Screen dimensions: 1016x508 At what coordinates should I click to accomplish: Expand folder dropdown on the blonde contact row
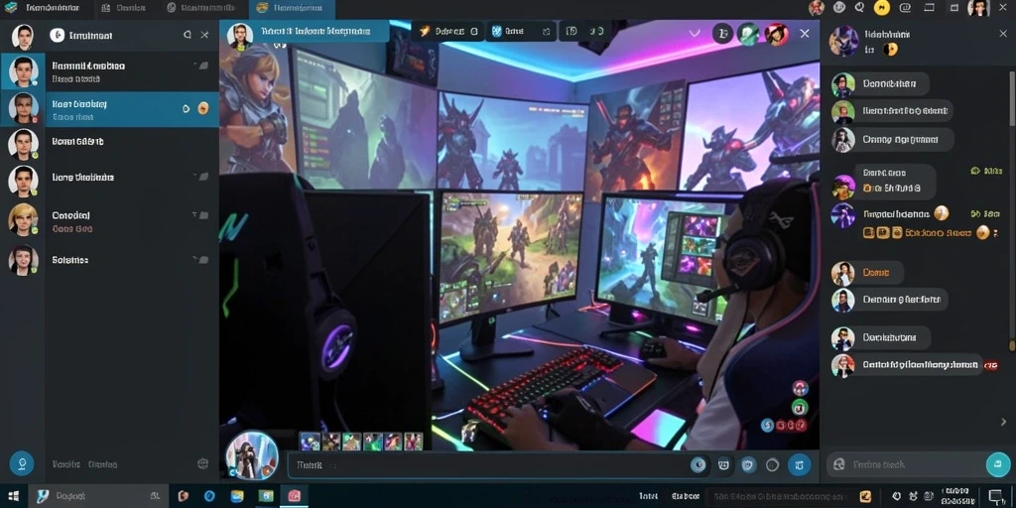[x=200, y=215]
